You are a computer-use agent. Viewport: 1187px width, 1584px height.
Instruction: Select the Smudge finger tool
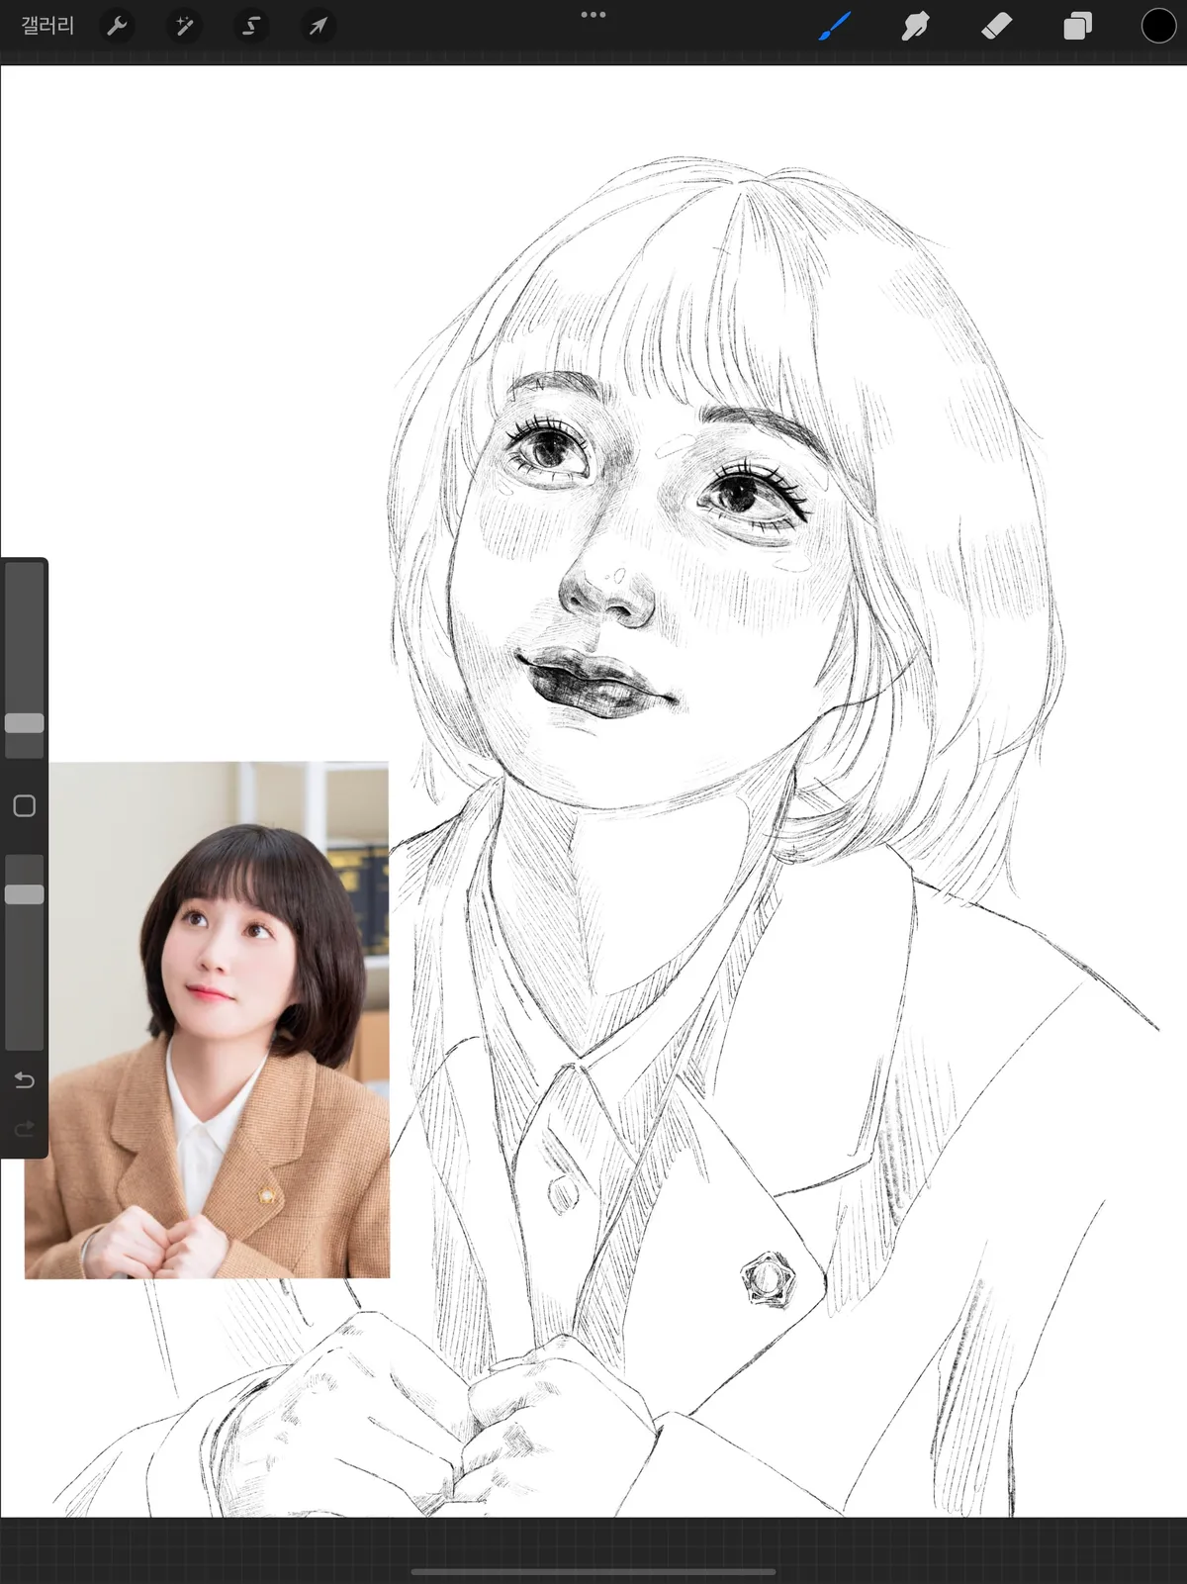point(915,26)
